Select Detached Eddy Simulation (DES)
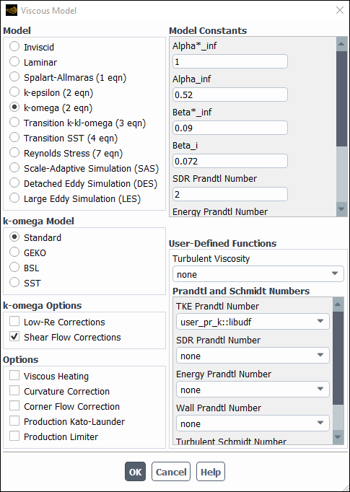 14,183
